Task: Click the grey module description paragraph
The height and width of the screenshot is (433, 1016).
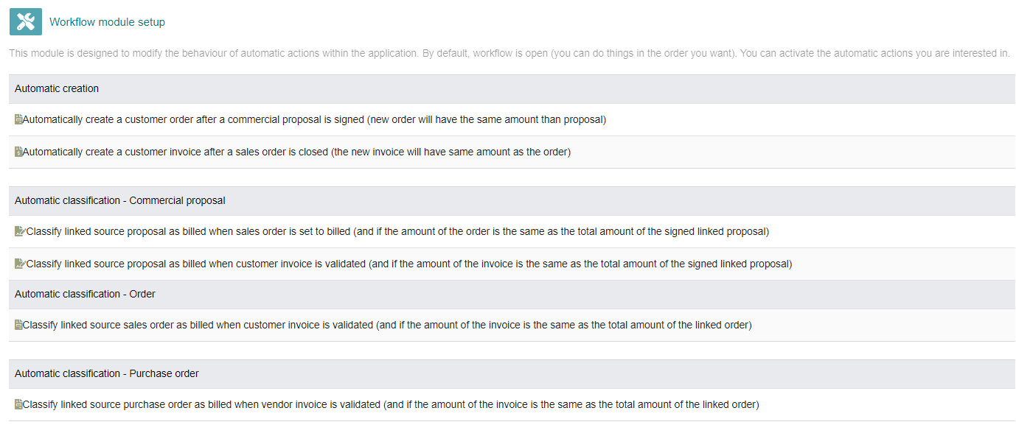Action: coord(509,54)
